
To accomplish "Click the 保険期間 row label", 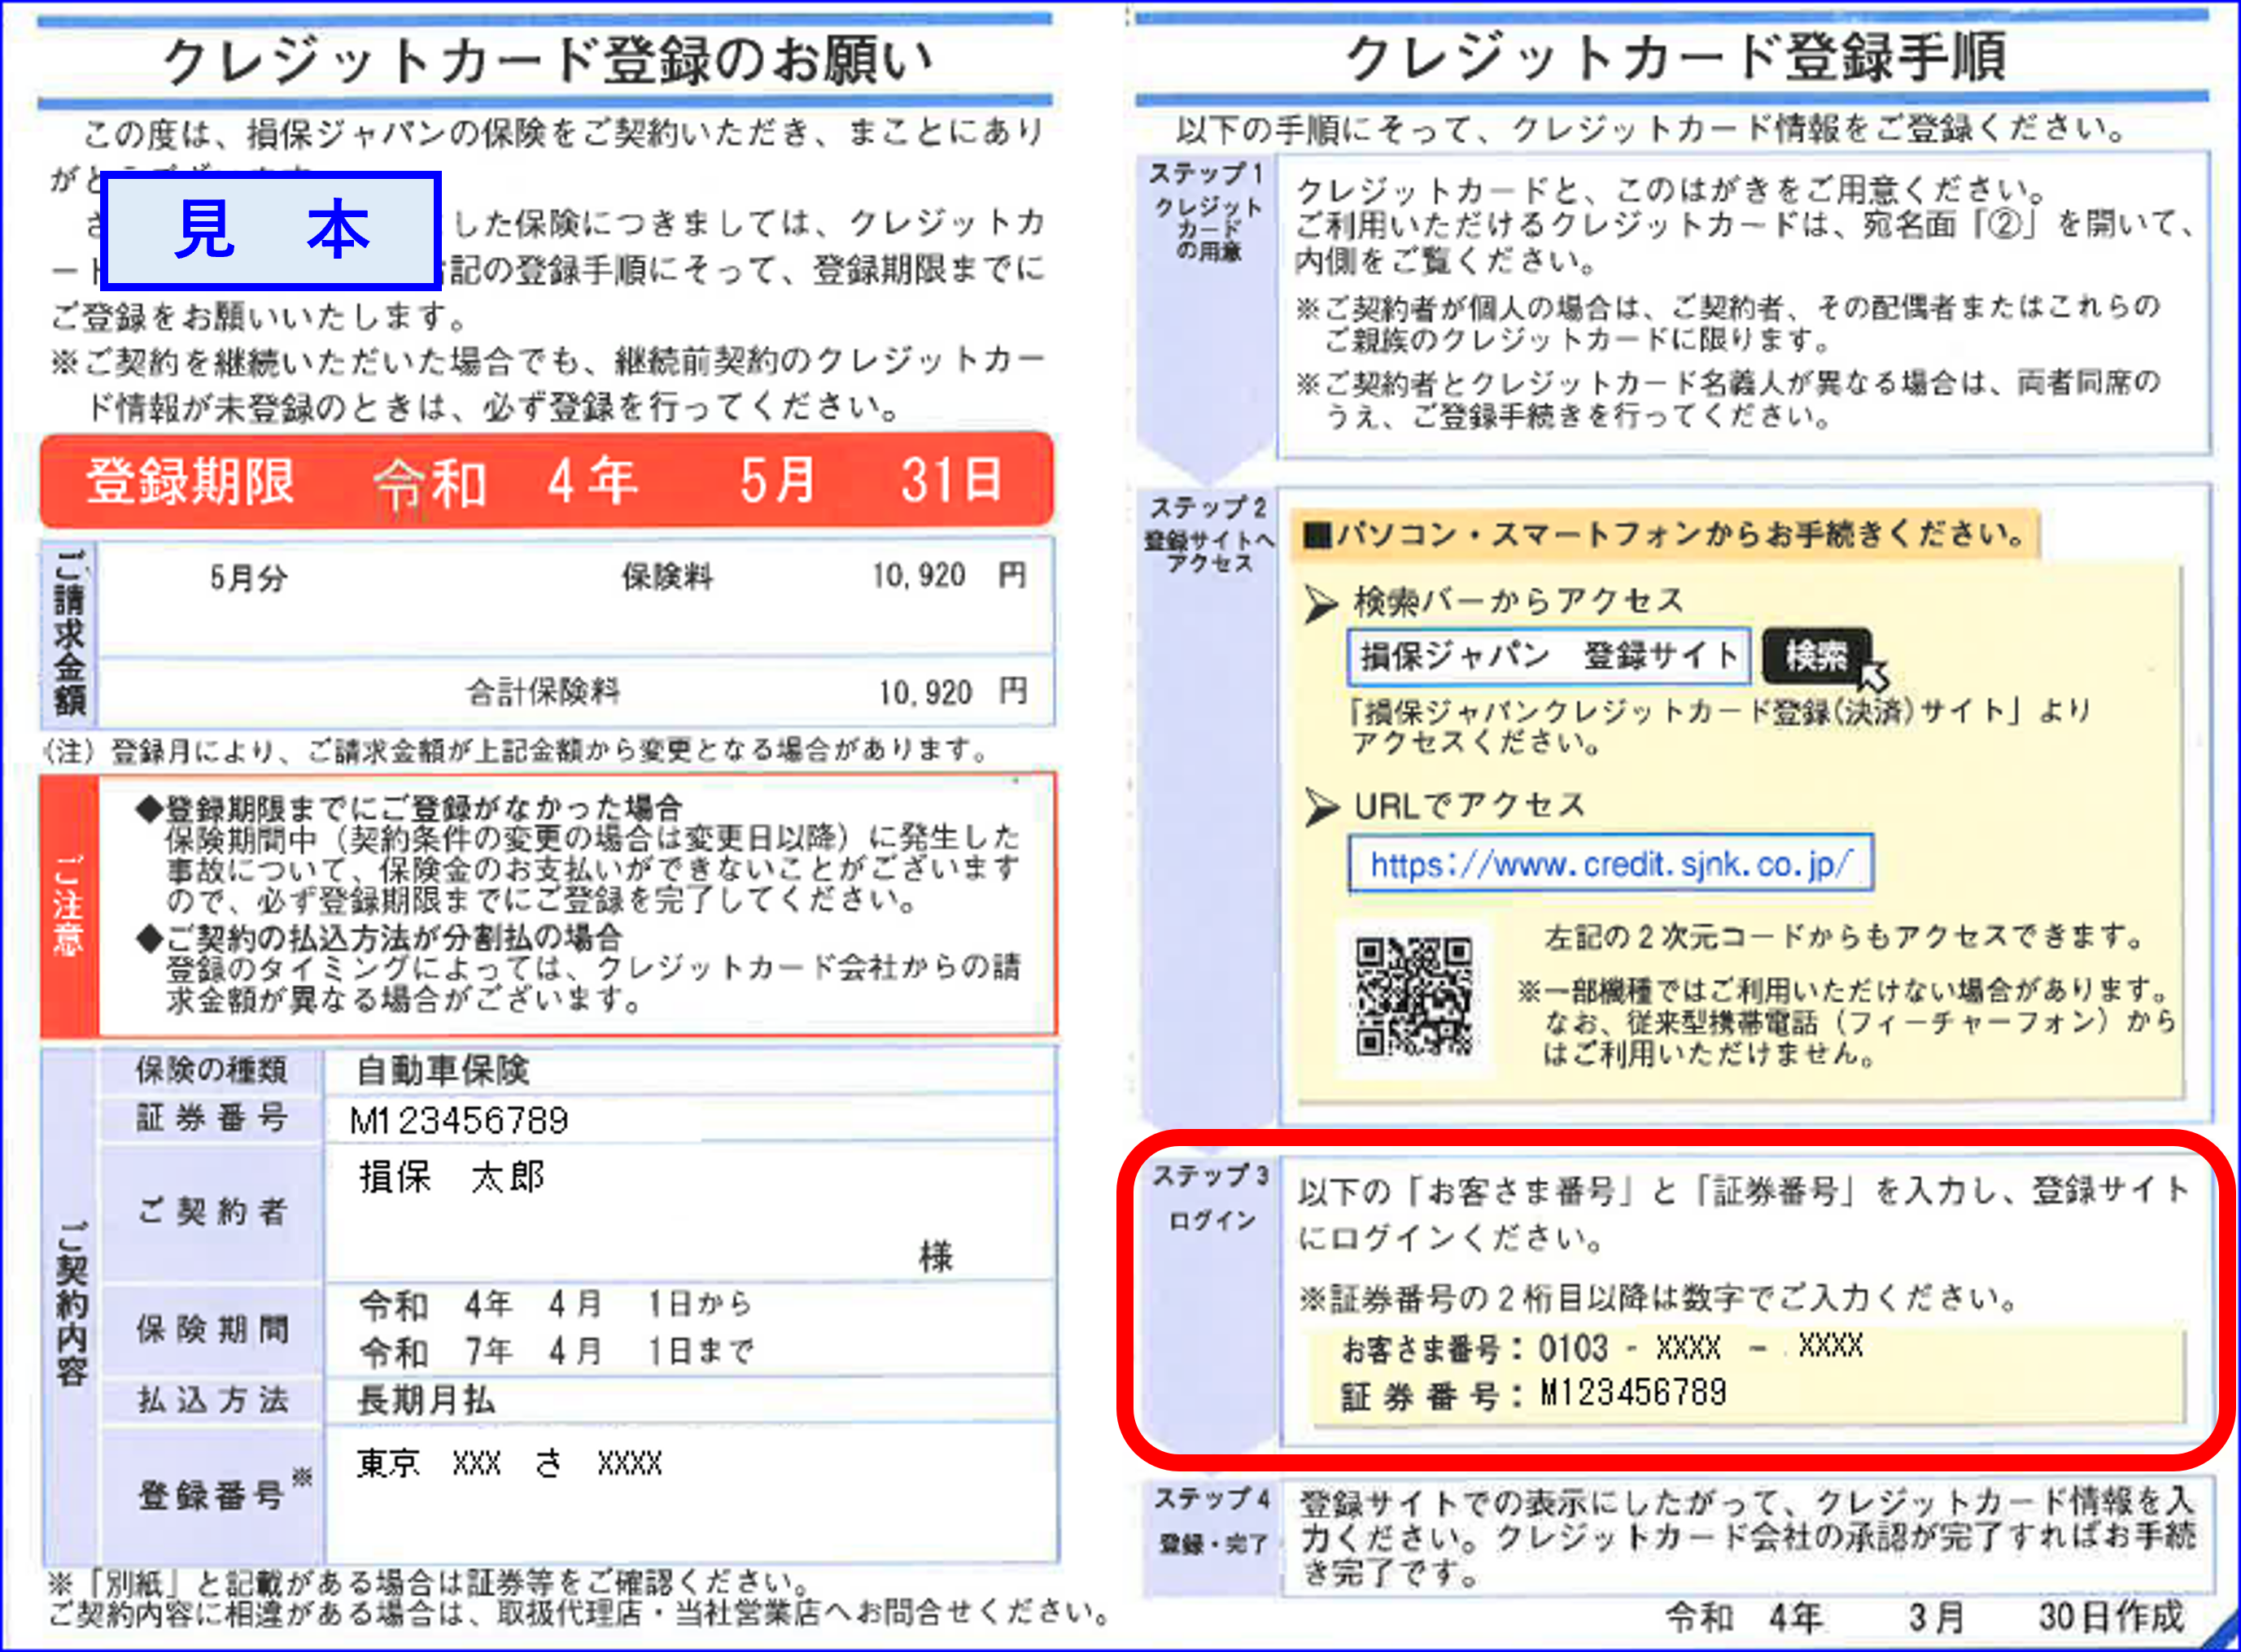I will pyautogui.click(x=212, y=1329).
